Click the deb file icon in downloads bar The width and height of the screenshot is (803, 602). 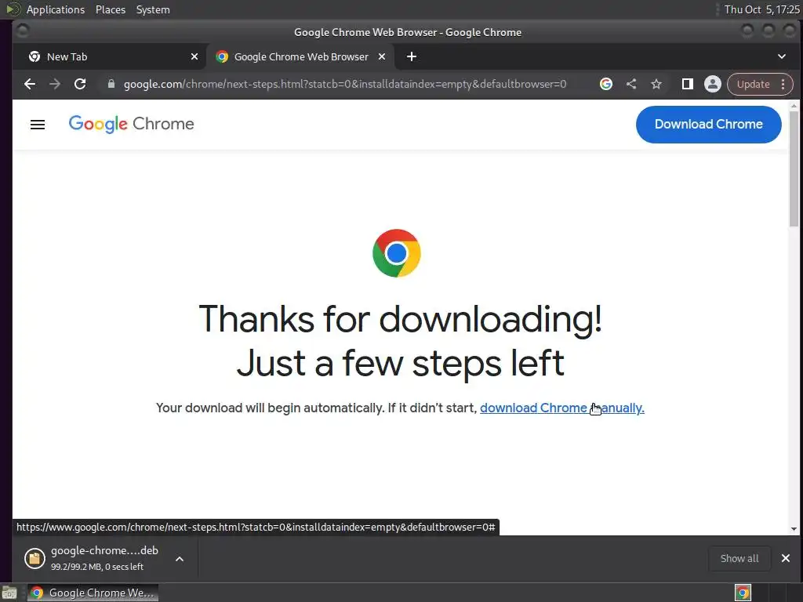(x=35, y=558)
